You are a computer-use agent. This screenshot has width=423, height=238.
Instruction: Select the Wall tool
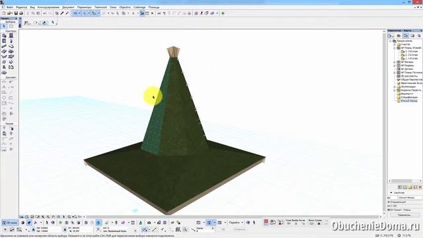pos(4,35)
